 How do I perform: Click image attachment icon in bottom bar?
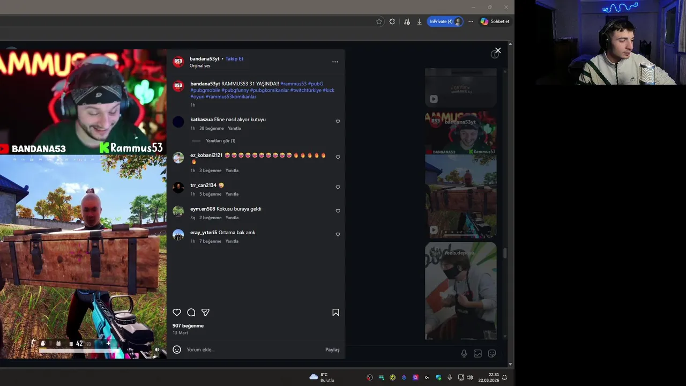tap(478, 353)
